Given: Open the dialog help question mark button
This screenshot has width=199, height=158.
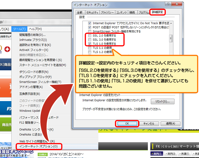Looking at the screenshot, I should pyautogui.click(x=168, y=4).
